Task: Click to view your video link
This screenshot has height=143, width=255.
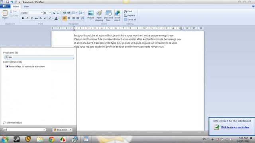Action: (235, 127)
